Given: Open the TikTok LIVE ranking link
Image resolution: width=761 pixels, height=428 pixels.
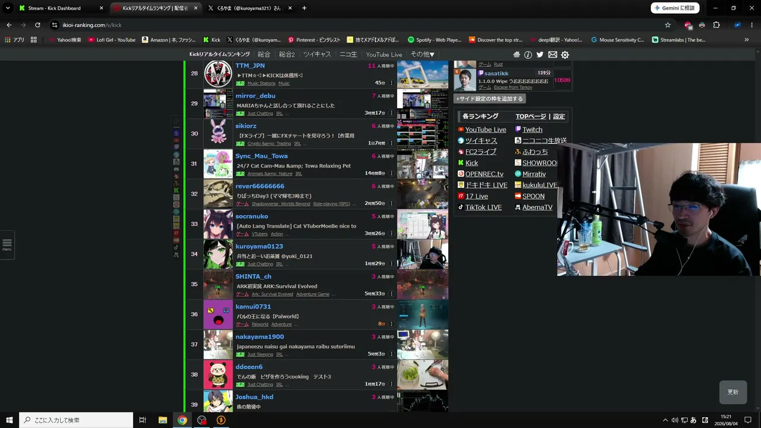Looking at the screenshot, I should (483, 207).
